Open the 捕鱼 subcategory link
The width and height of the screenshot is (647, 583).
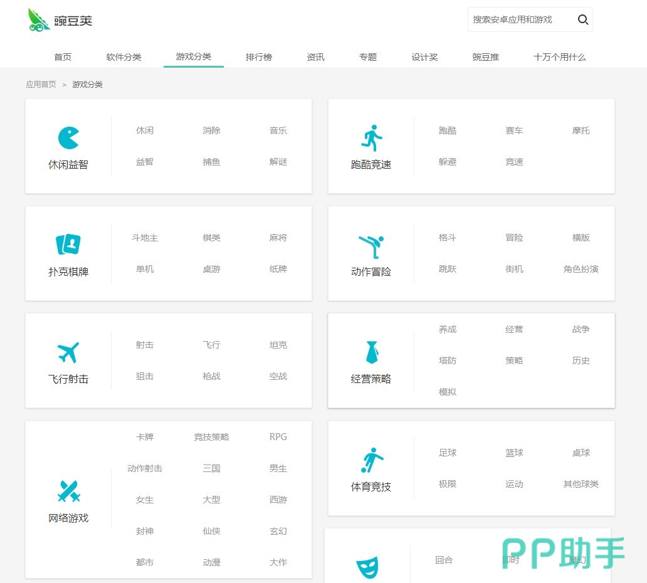[x=211, y=162]
